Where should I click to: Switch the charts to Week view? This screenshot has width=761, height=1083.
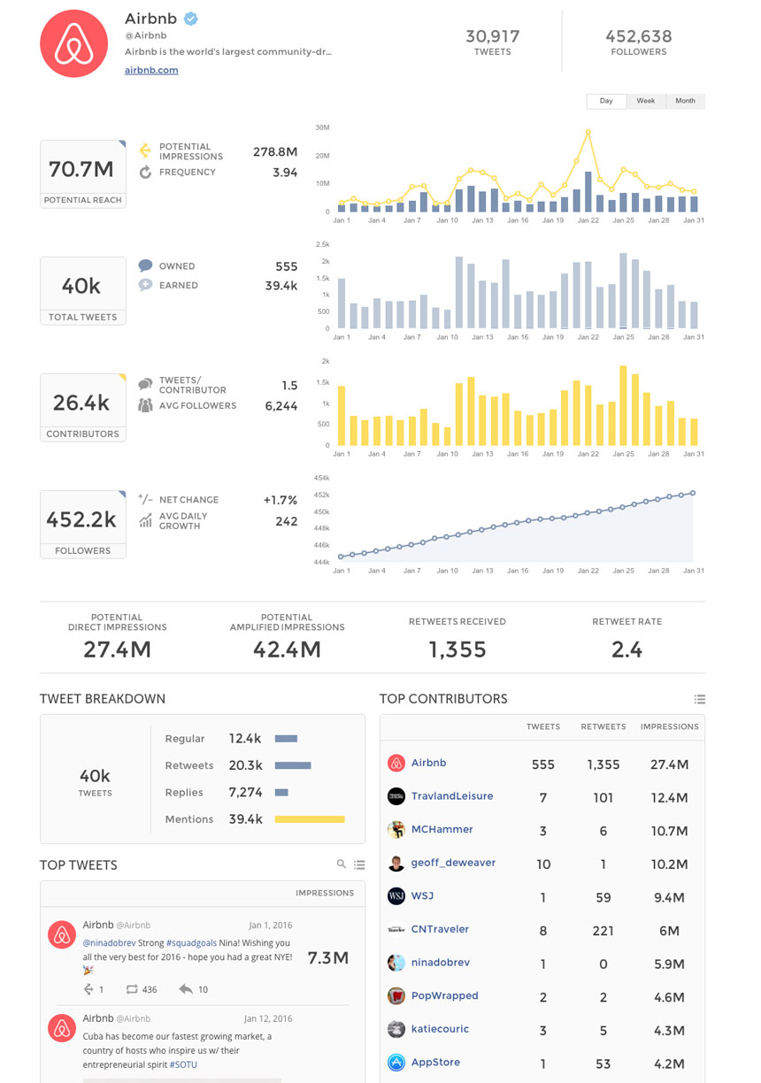(646, 101)
